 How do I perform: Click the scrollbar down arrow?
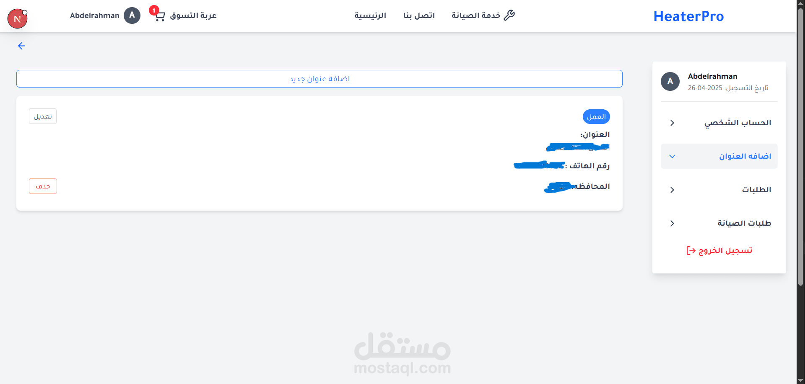(800, 380)
